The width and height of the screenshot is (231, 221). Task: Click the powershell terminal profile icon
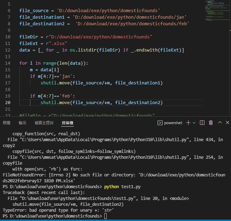pyautogui.click(x=160, y=123)
